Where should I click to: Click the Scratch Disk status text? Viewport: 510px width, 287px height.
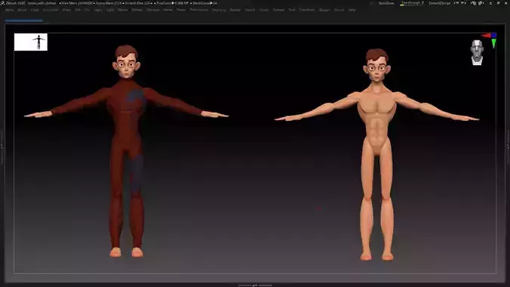pos(138,3)
